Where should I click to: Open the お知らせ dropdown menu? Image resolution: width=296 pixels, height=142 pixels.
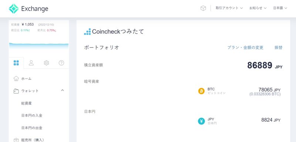(x=258, y=8)
